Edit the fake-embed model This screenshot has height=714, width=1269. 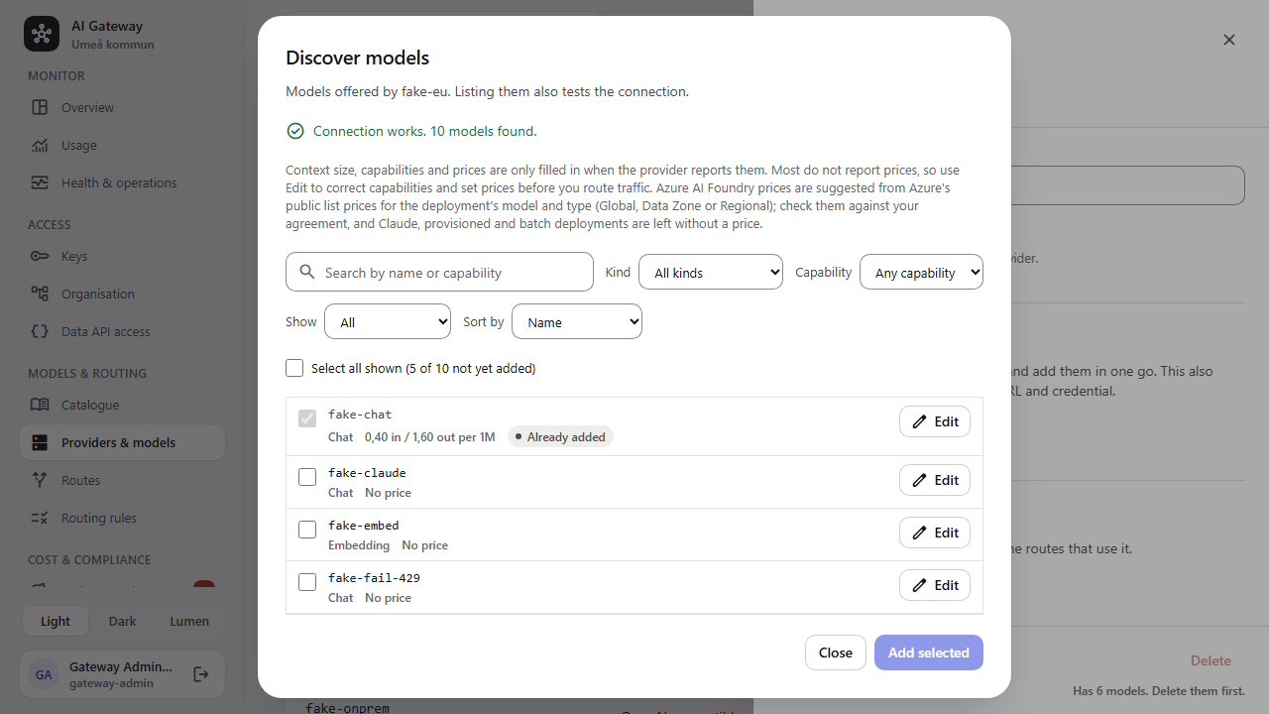[x=935, y=533]
